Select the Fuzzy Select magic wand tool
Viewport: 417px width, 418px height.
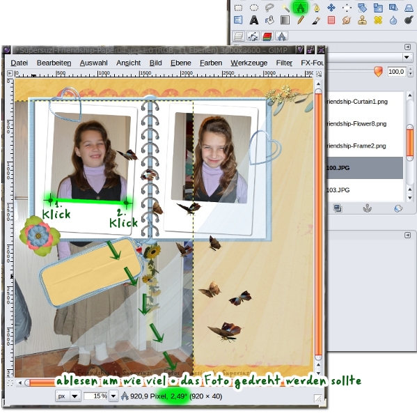285,8
